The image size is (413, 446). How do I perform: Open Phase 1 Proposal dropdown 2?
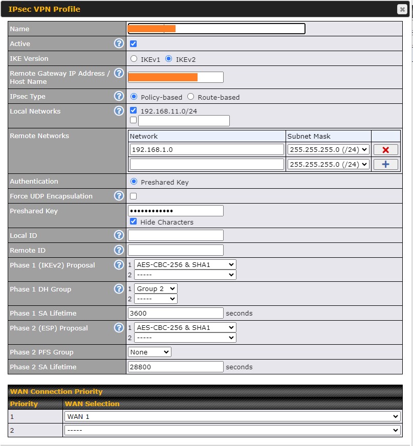click(185, 275)
